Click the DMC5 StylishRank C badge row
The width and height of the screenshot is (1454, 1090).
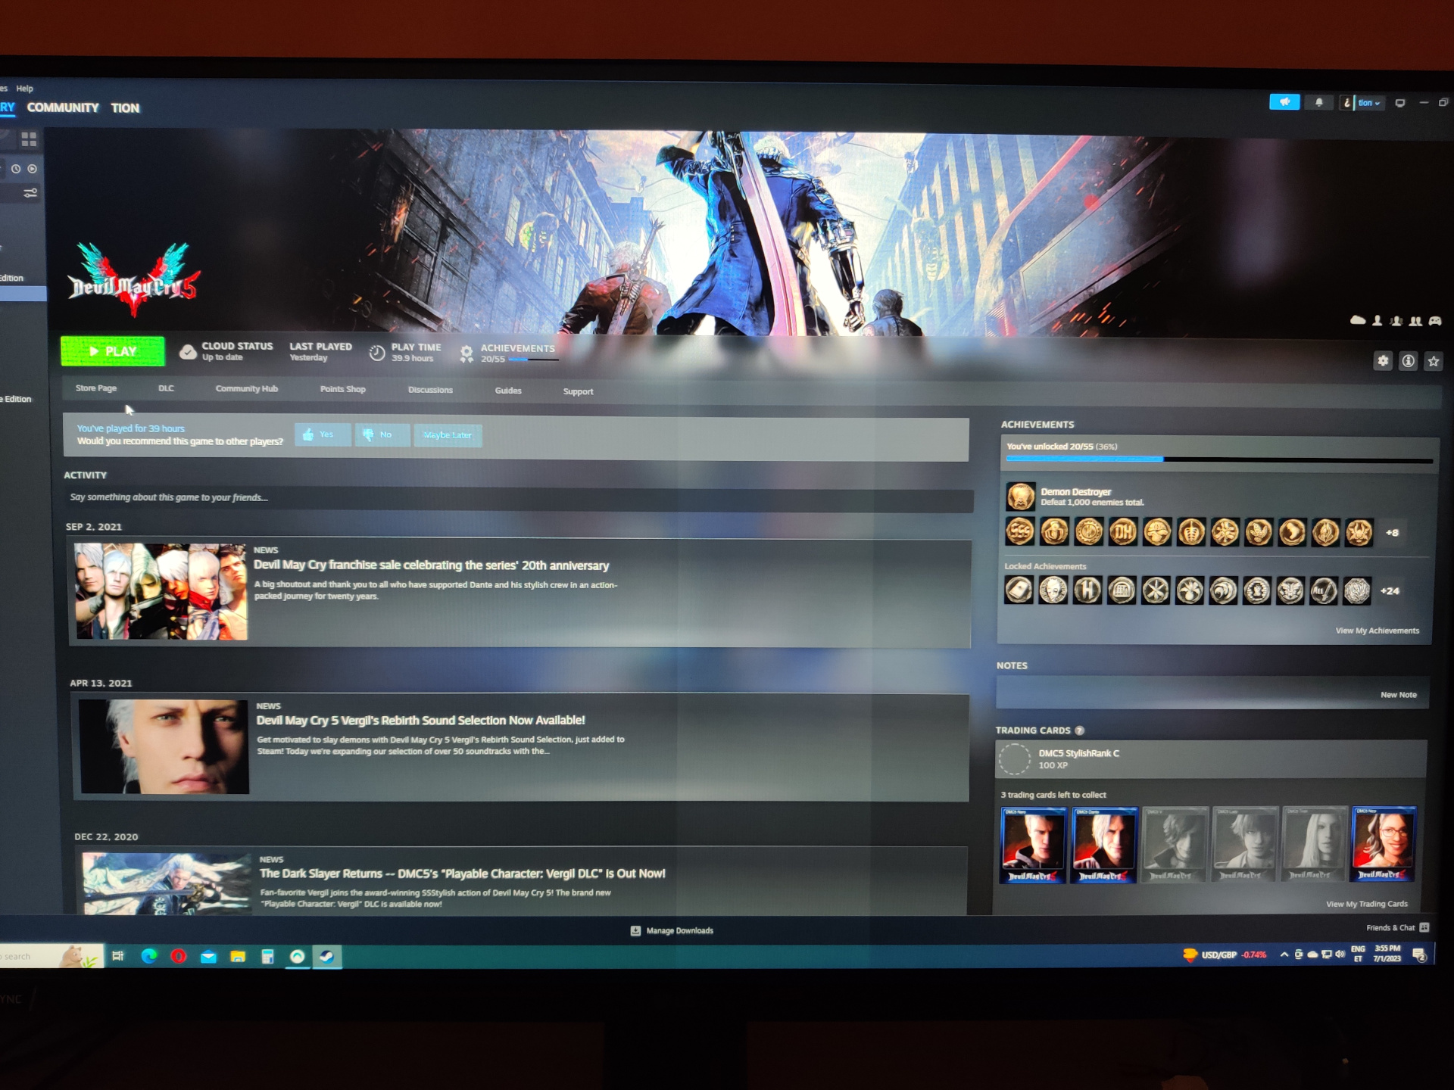pos(1211,759)
